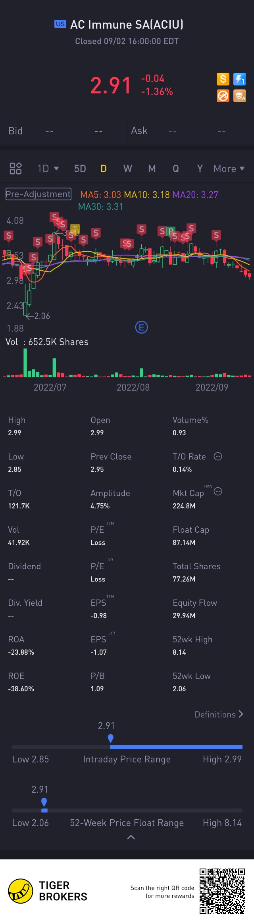Tap the orange crossed-out circle icon

coord(223,96)
